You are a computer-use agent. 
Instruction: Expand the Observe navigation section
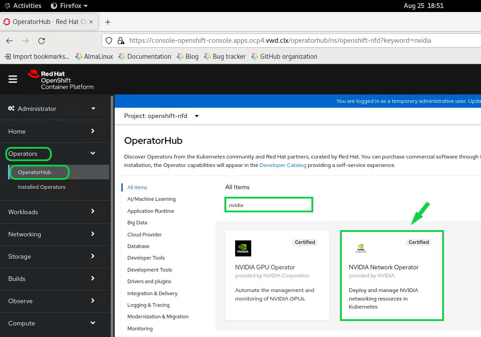pos(54,301)
